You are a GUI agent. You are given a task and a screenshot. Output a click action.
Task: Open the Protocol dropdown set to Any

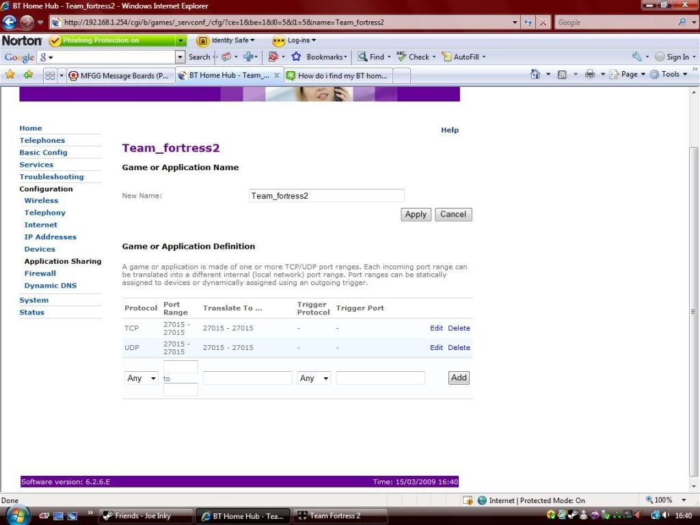(x=142, y=378)
